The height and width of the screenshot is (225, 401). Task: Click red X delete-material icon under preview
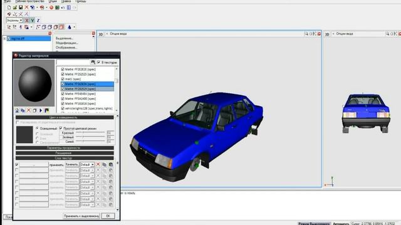29,111
